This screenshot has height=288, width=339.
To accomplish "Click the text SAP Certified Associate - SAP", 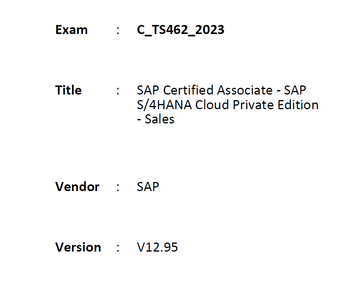I will point(221,90).
